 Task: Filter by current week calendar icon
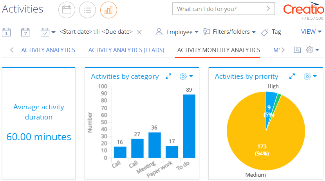[26, 32]
